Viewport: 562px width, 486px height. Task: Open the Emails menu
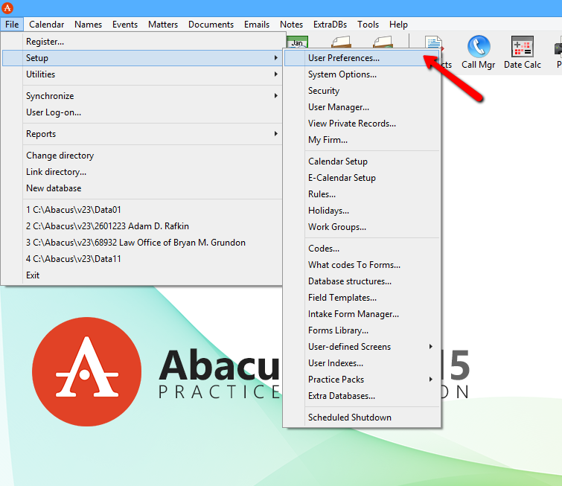click(257, 25)
